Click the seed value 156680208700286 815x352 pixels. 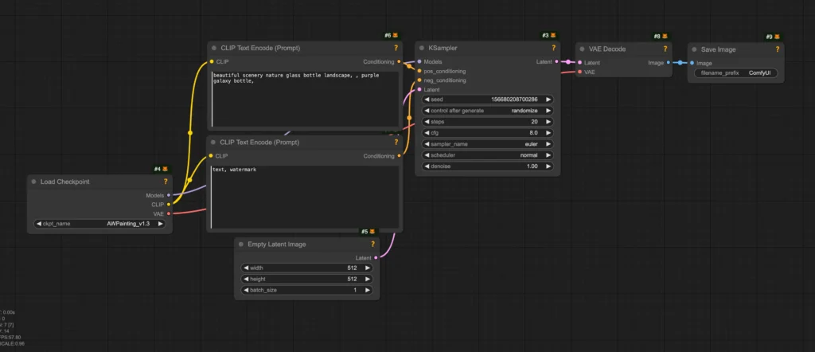coord(514,100)
